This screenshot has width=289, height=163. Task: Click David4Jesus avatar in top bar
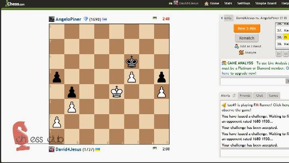pyautogui.click(x=176, y=3)
